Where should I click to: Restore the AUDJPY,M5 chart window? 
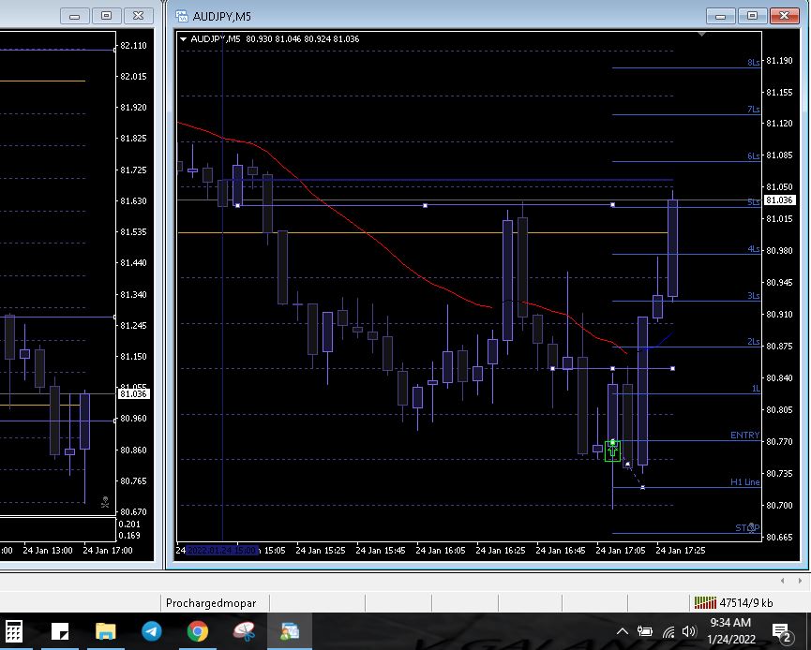click(752, 16)
